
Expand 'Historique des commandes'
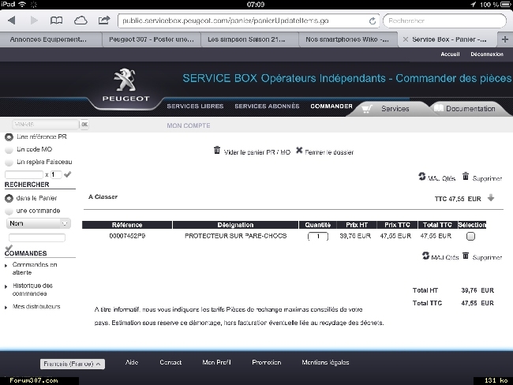click(32, 290)
